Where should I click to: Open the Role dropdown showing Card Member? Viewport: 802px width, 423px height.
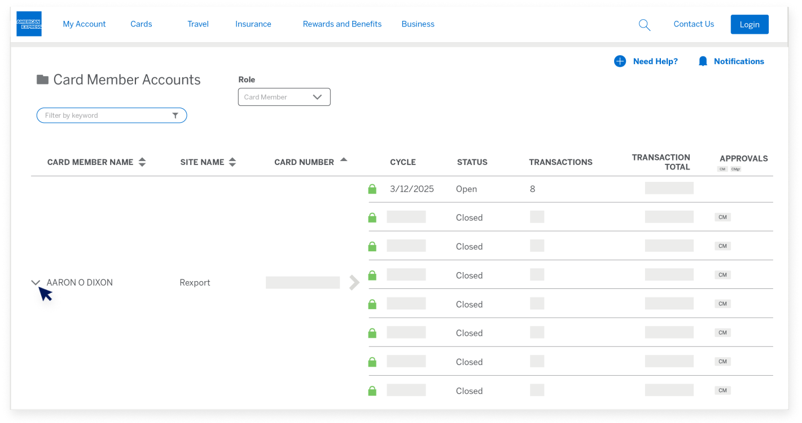tap(284, 97)
